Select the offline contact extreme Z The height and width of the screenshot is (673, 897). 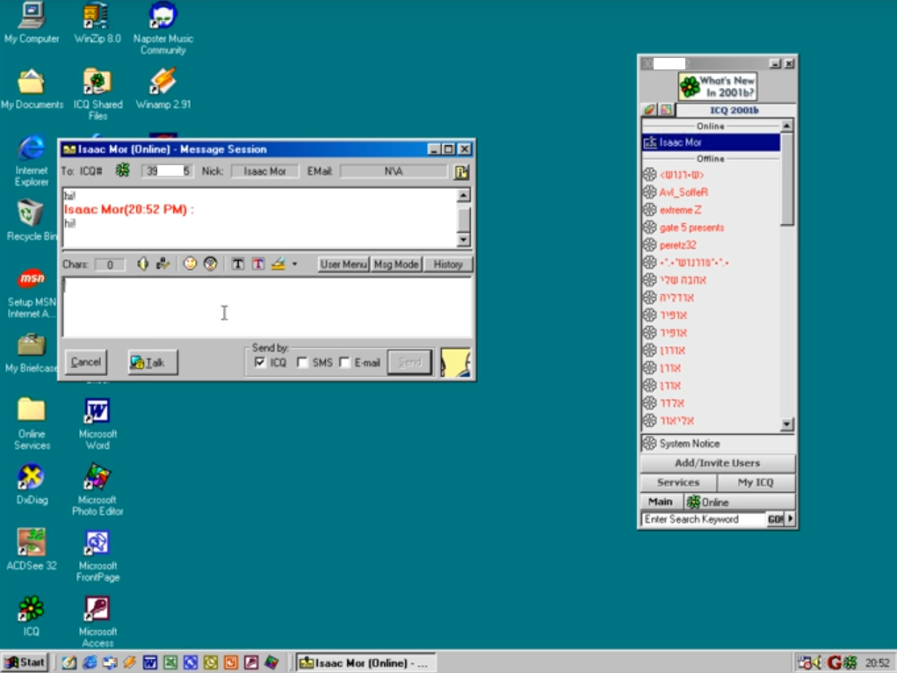[x=711, y=210]
